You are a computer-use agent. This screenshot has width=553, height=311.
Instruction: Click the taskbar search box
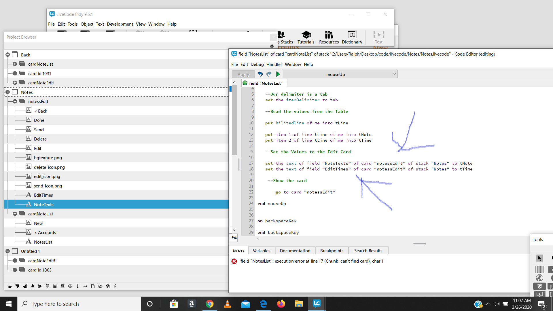coord(79,304)
